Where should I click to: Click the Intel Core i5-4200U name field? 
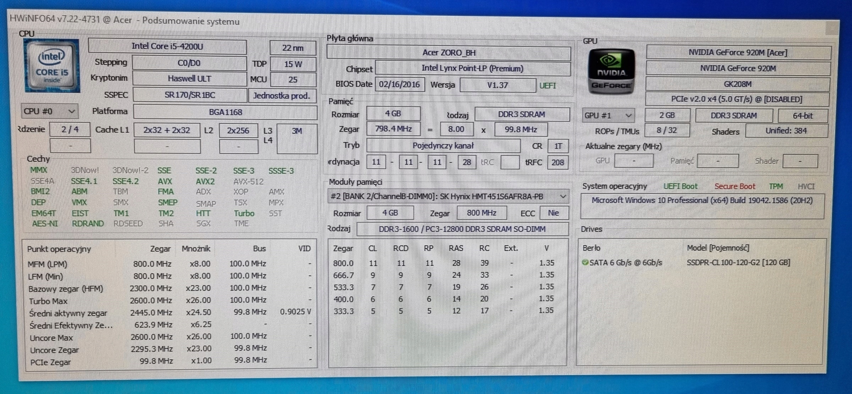(167, 46)
